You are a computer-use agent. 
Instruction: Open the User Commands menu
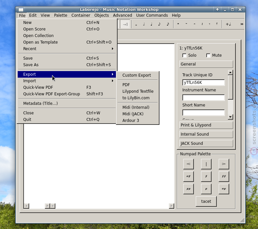coord(152,15)
